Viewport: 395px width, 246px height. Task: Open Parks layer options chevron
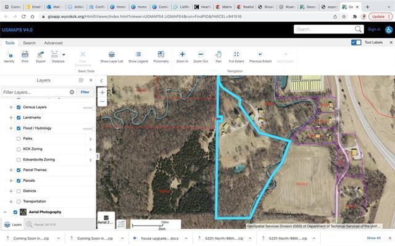(x=91, y=139)
